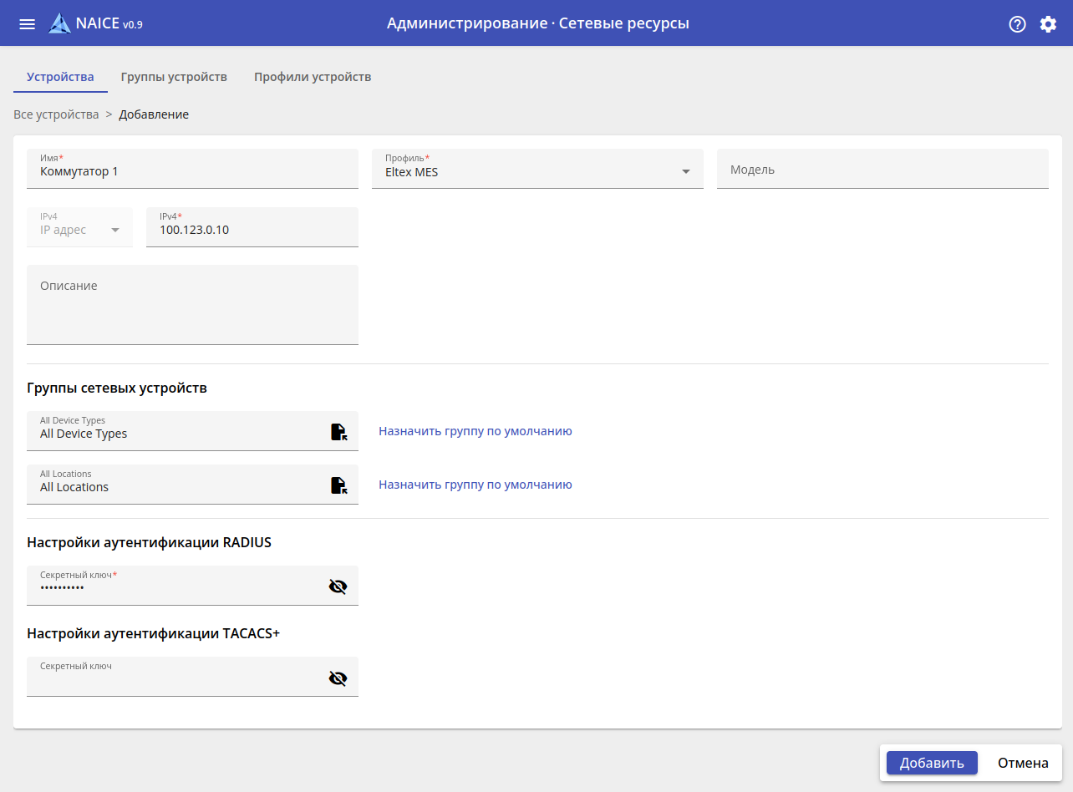Image resolution: width=1073 pixels, height=792 pixels.
Task: Click group picker icon in All Locations
Action: [338, 485]
